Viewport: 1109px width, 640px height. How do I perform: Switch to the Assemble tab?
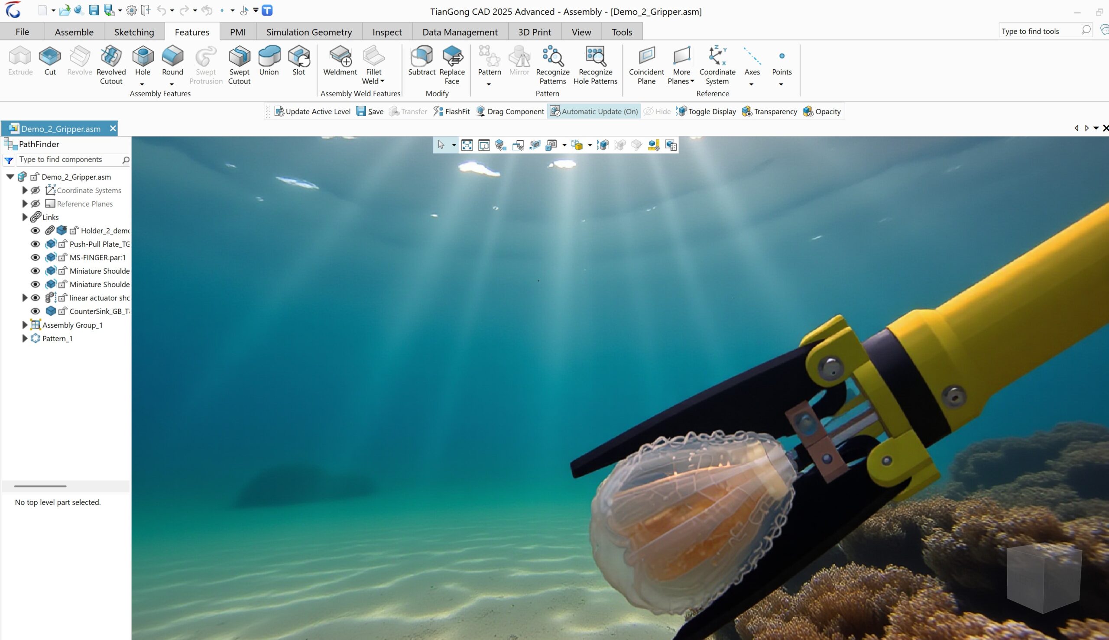pyautogui.click(x=74, y=32)
